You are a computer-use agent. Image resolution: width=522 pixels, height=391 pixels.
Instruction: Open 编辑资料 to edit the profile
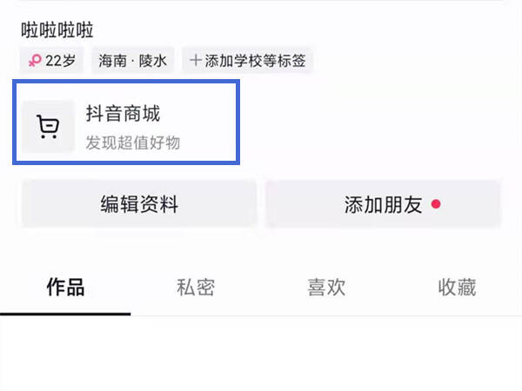coord(139,204)
